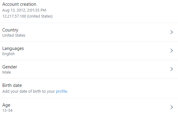Click the (United States) text beside the IP address
The width and height of the screenshot is (178, 119).
click(40, 16)
